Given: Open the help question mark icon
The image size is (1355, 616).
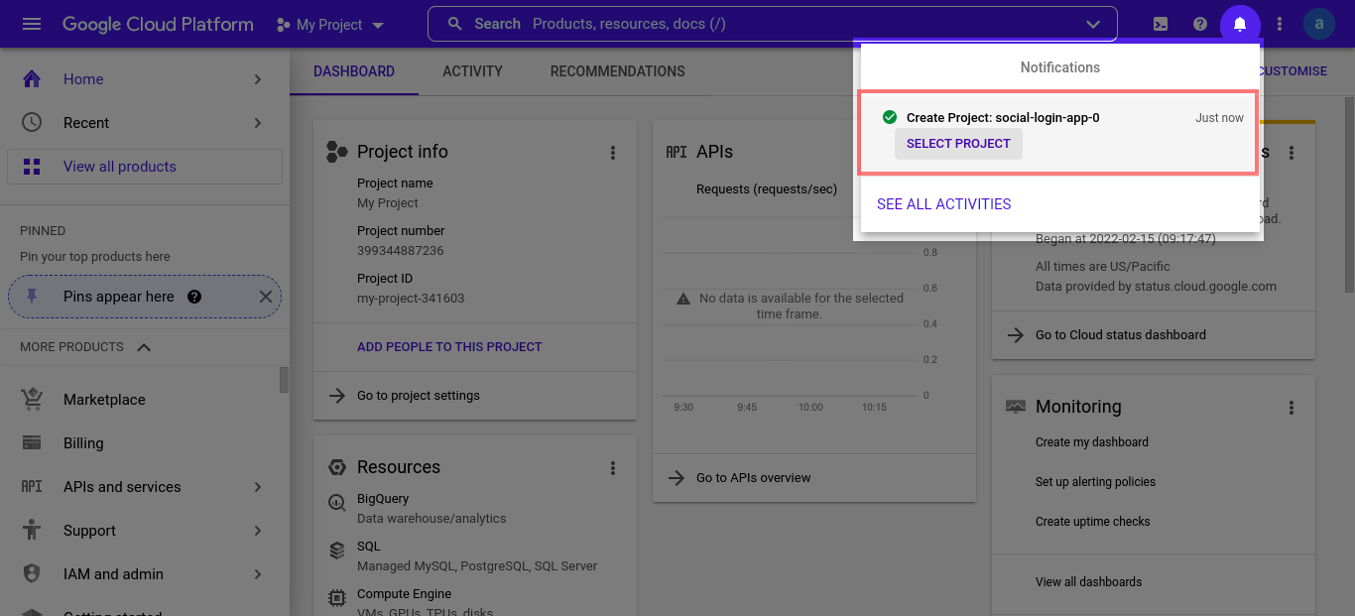Looking at the screenshot, I should tap(1200, 24).
